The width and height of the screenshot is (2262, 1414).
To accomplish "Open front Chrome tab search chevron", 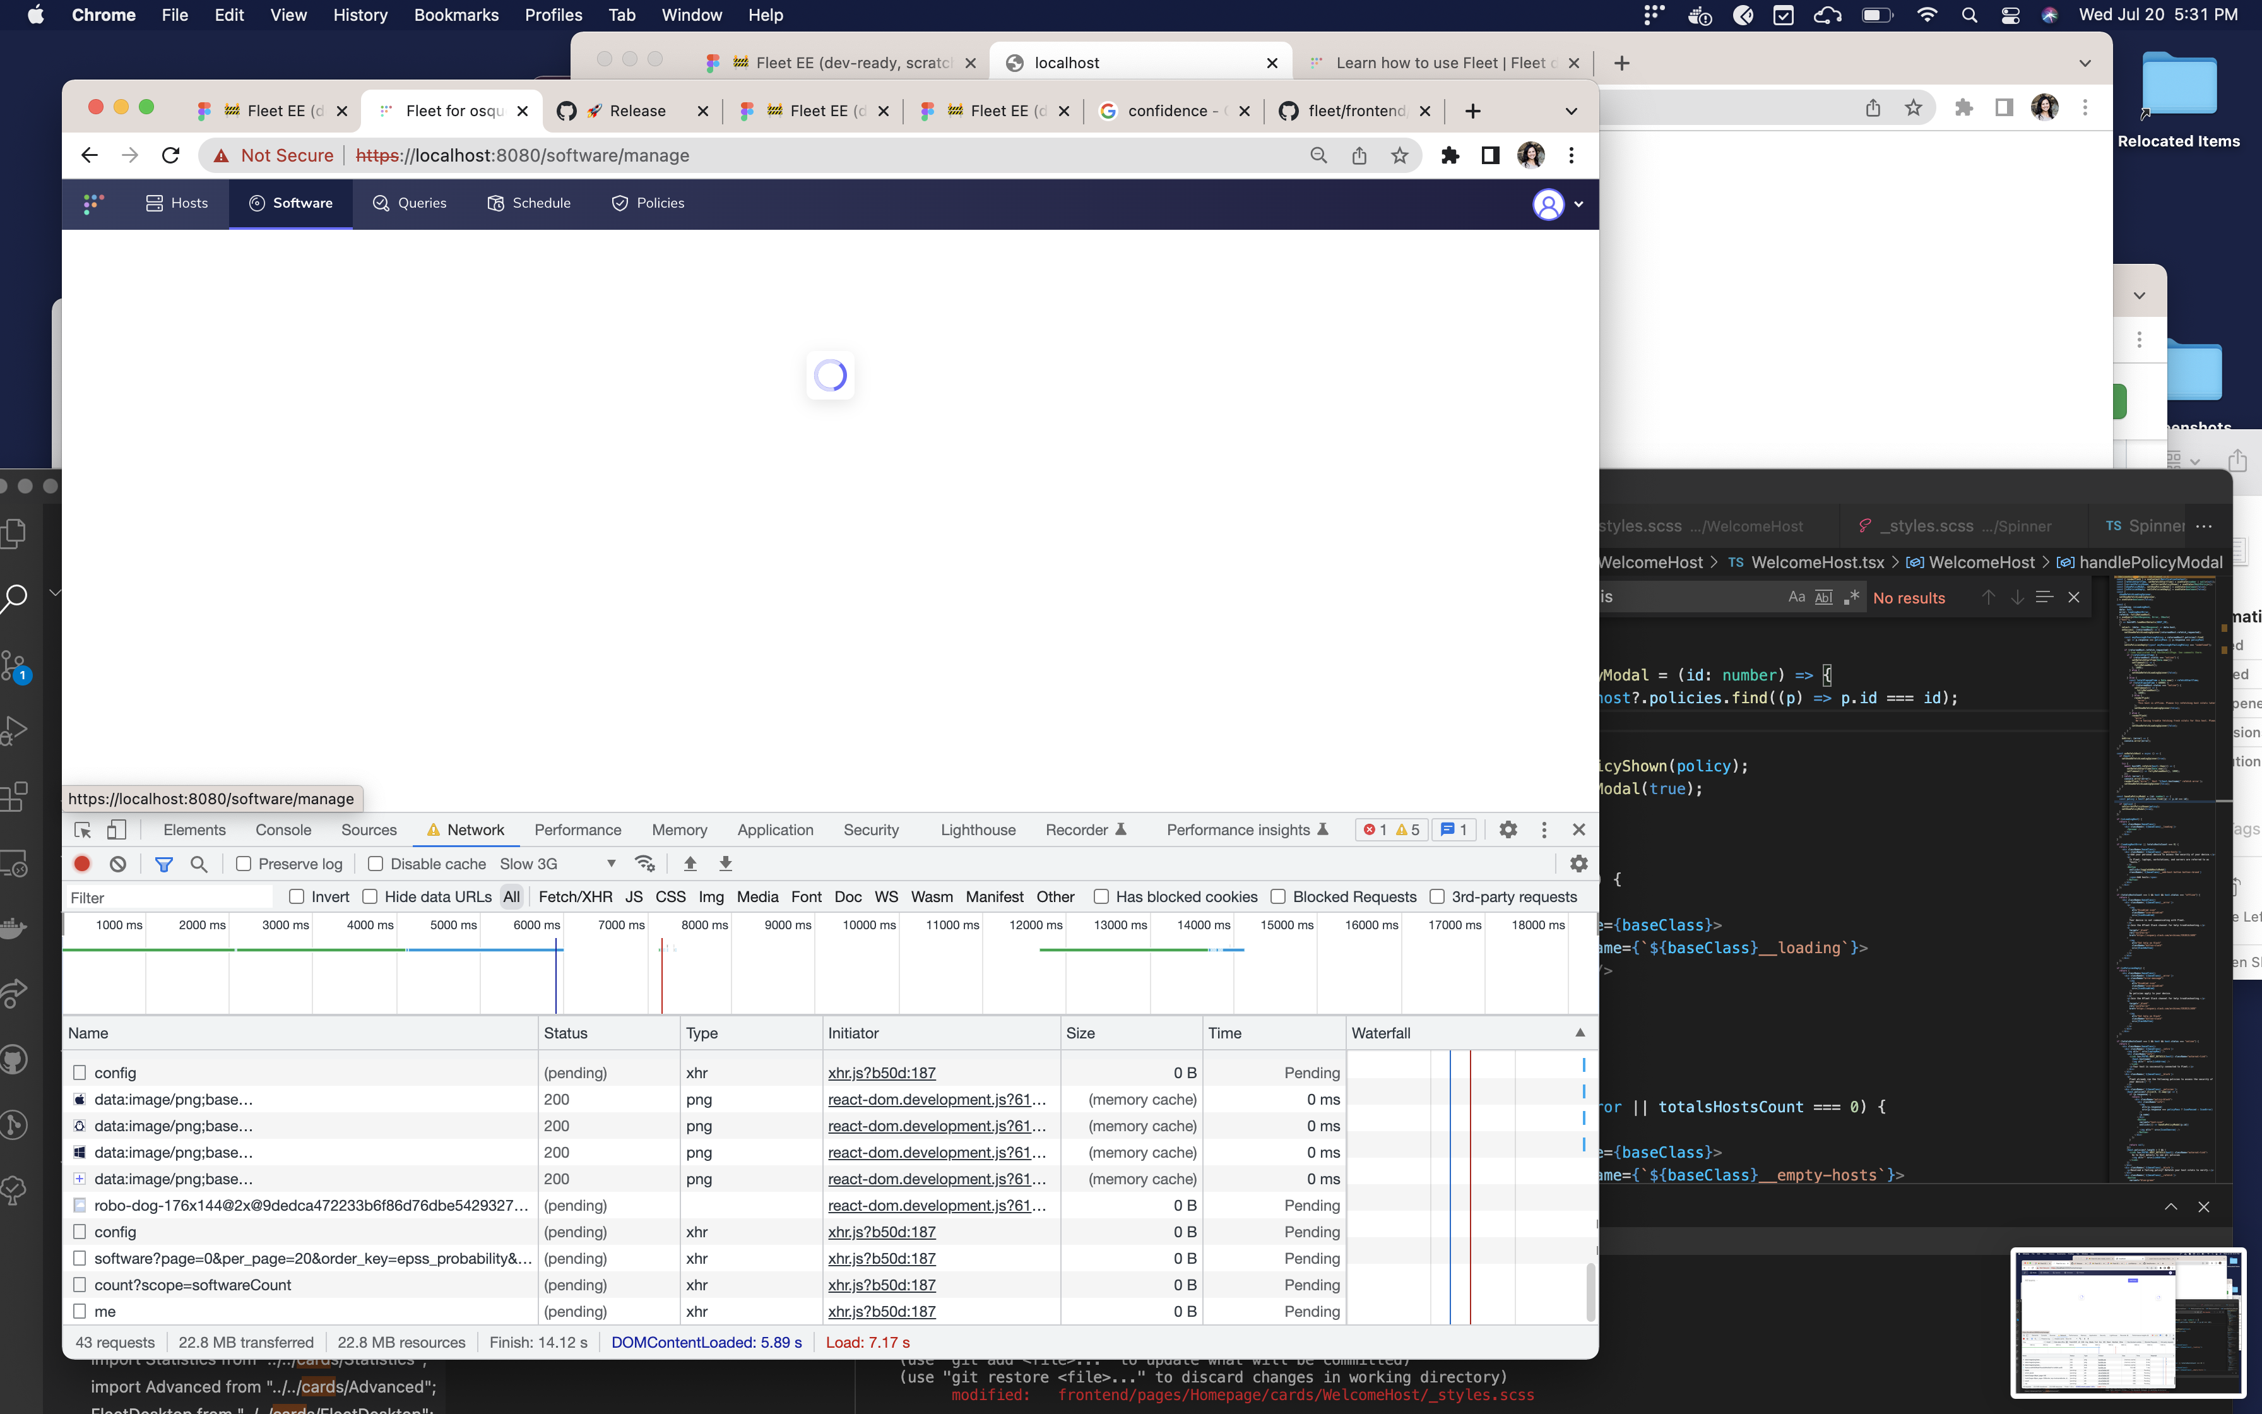I will pos(1570,110).
